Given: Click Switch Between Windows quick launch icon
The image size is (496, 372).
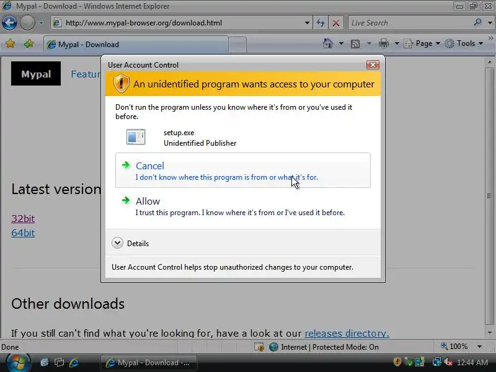Looking at the screenshot, I should (59, 363).
